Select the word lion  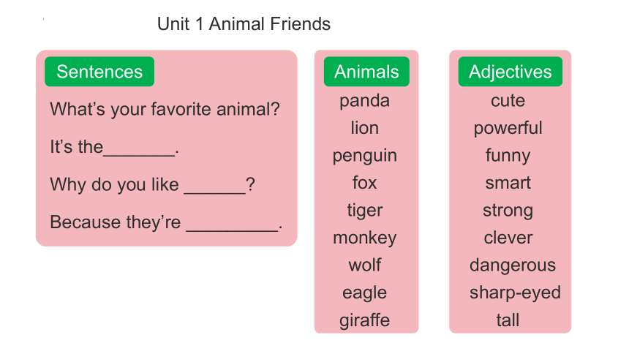pos(365,128)
